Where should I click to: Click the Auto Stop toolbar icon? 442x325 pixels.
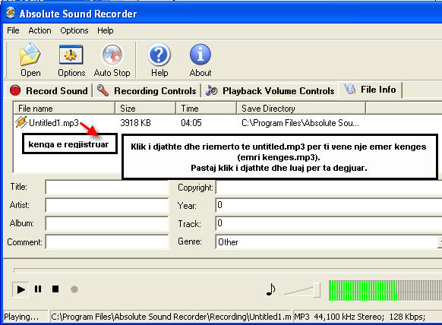112,60
